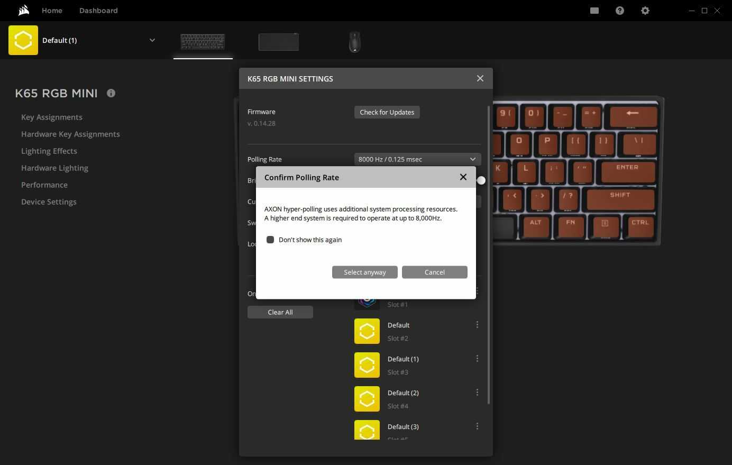
Task: Click the yellow Default (1) profile icon
Action: (23, 40)
